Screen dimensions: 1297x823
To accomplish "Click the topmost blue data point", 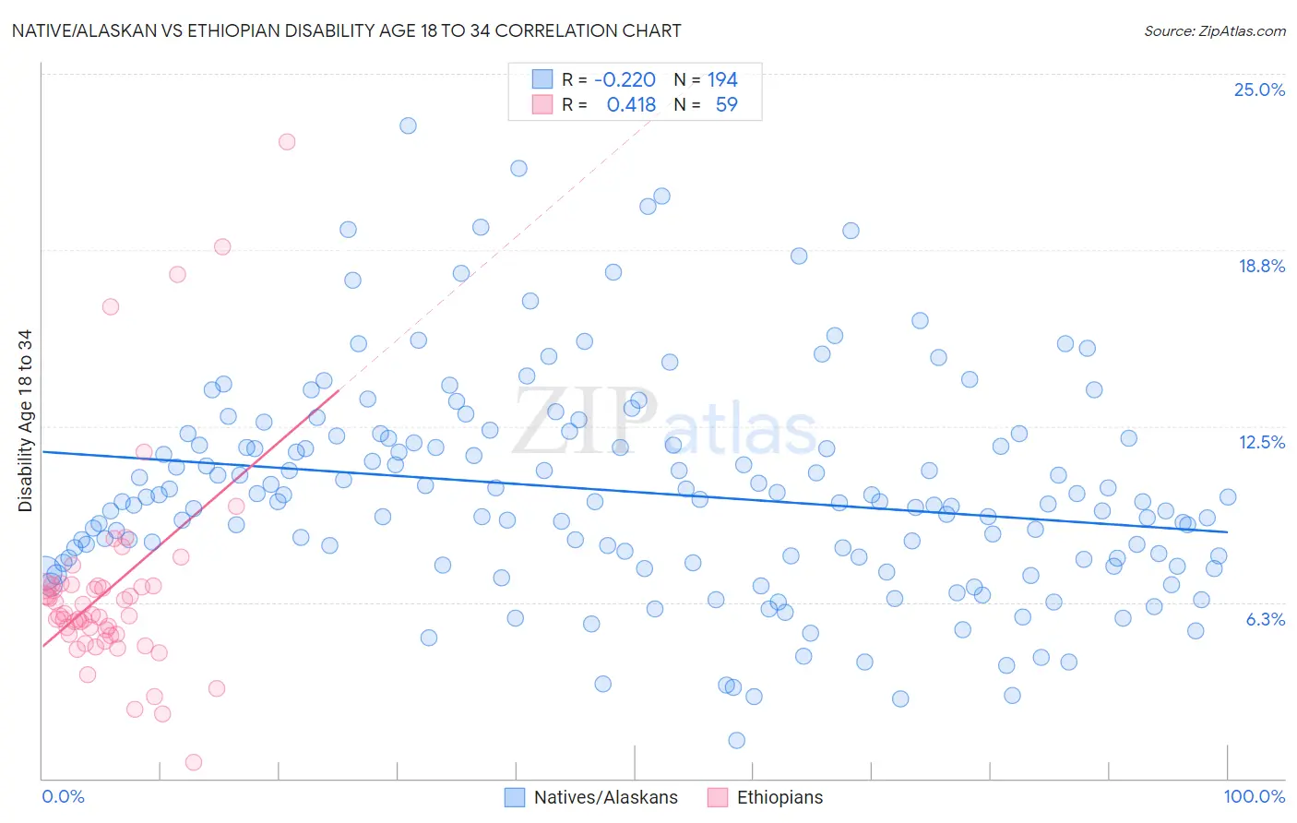I will coord(408,125).
